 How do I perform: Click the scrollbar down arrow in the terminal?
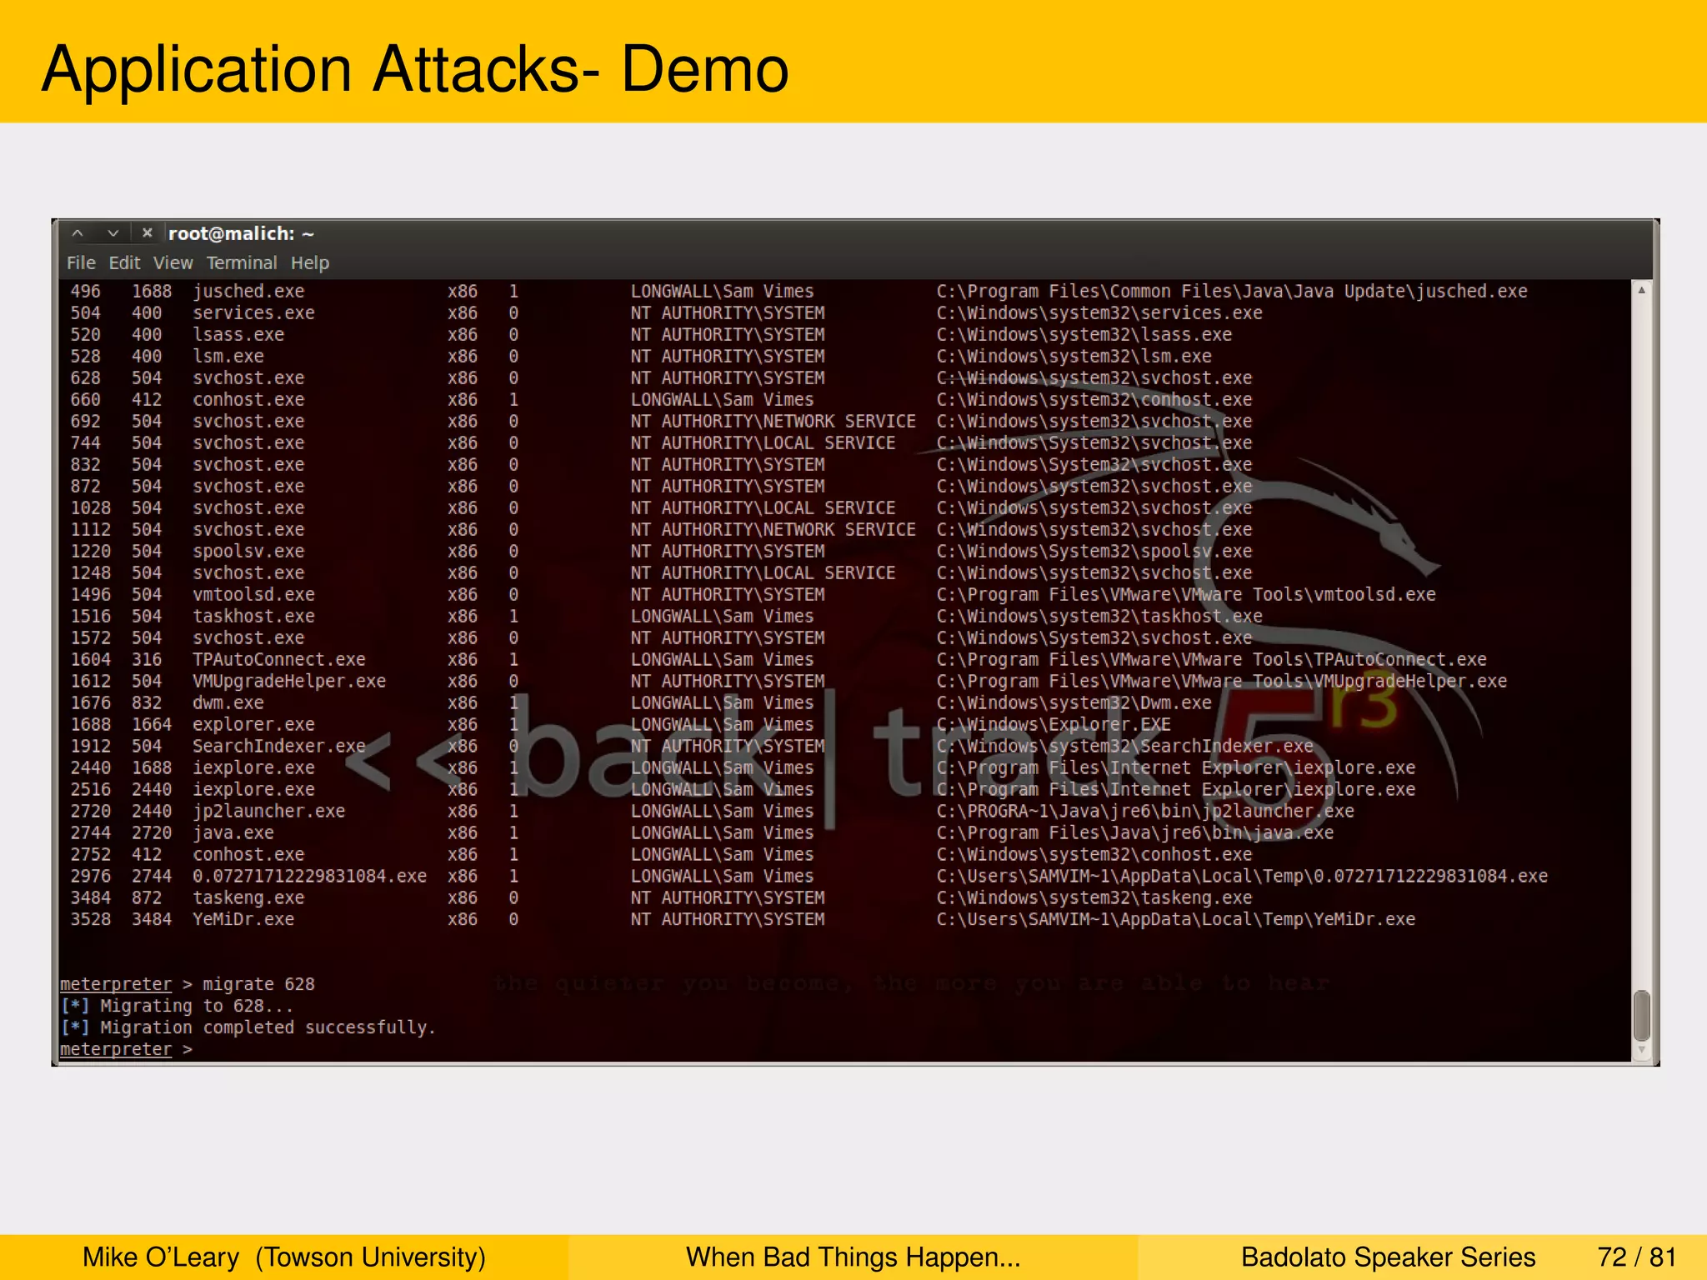[1641, 1051]
